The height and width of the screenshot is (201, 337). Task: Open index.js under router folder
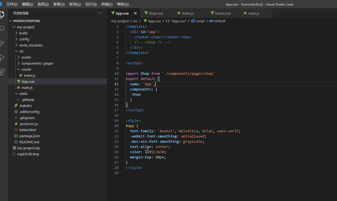tap(30, 75)
